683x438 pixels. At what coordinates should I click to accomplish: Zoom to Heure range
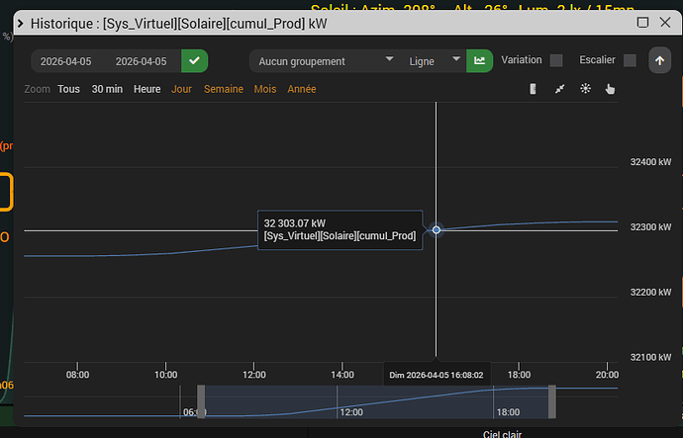pos(147,89)
